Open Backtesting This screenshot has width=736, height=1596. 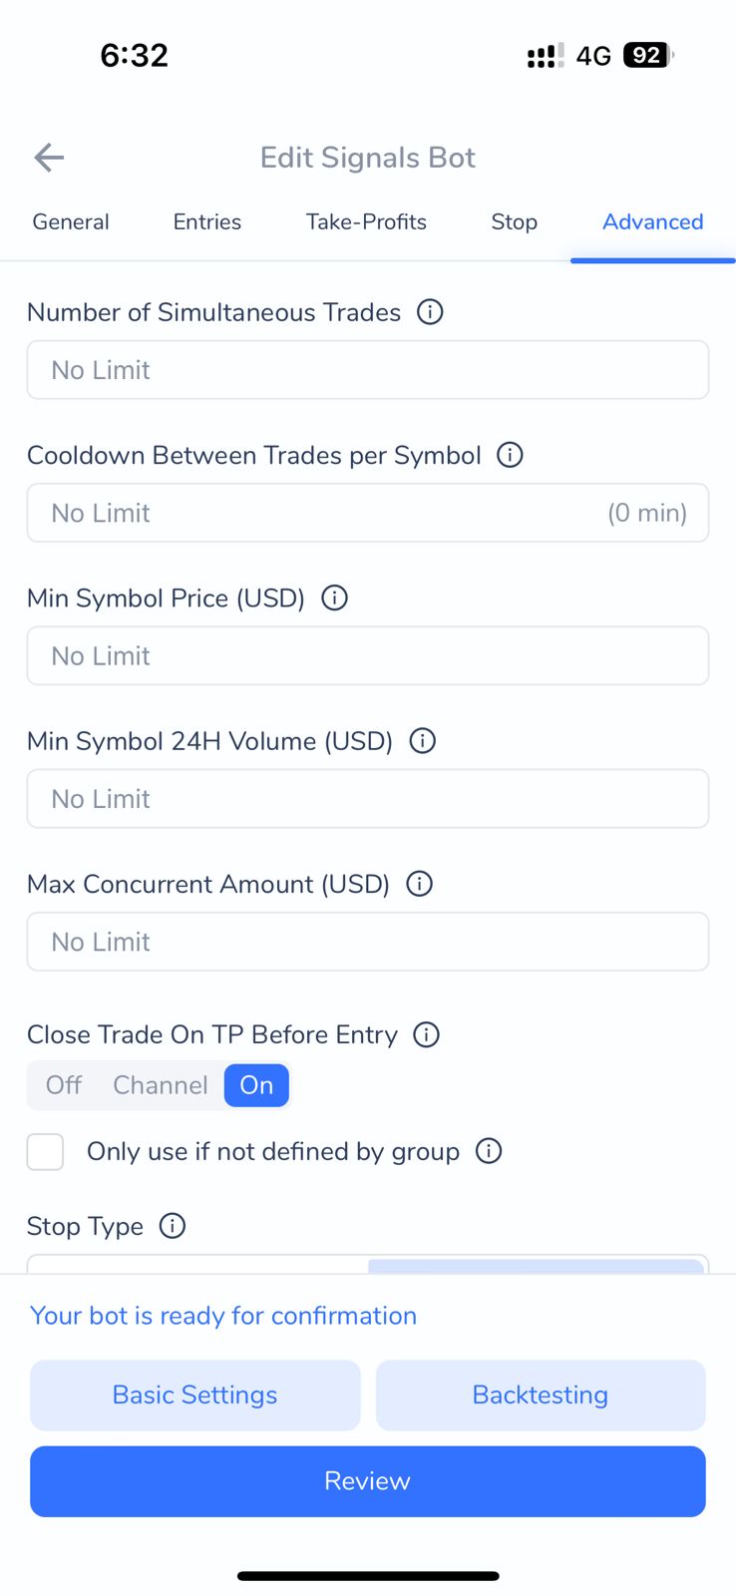[540, 1395]
